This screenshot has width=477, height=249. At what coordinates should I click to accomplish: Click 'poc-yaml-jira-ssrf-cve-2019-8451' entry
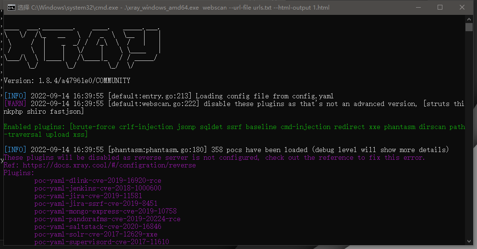[96, 203]
